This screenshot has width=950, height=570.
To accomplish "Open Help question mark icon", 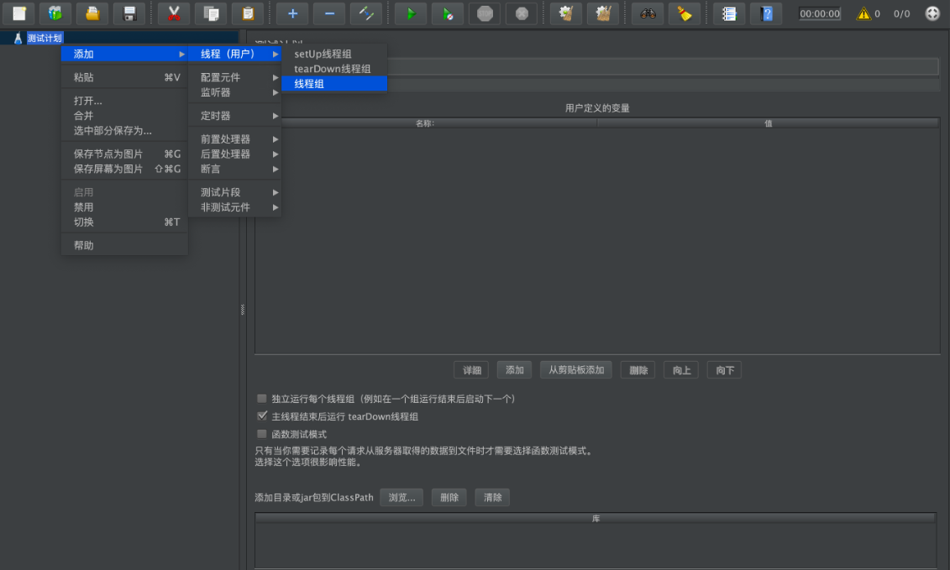I will 766,13.
